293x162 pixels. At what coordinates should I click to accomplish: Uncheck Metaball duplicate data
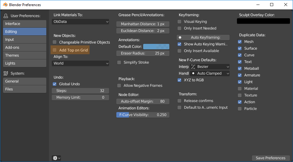(x=240, y=69)
